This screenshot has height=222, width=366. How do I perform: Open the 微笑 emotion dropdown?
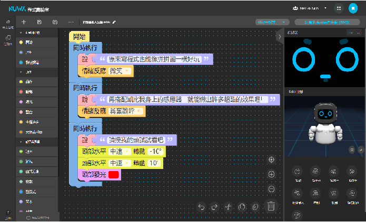click(x=121, y=71)
